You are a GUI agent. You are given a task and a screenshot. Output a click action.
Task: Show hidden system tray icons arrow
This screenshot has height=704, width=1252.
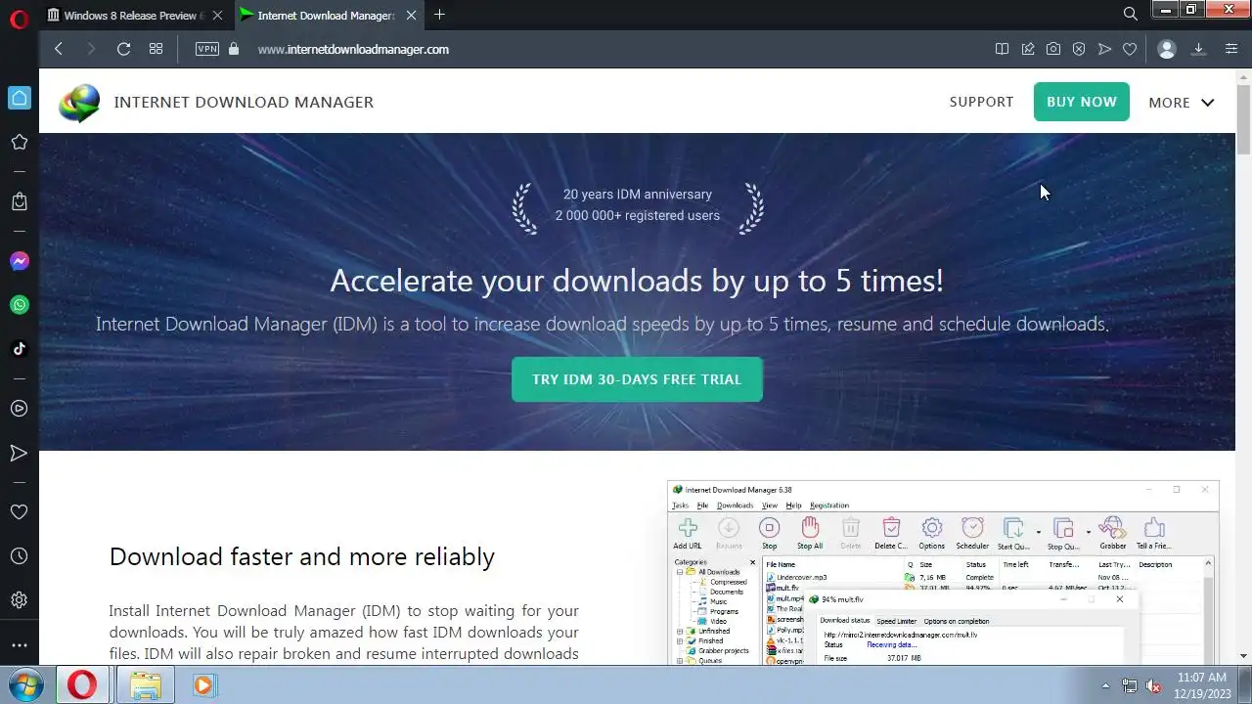coord(1105,685)
